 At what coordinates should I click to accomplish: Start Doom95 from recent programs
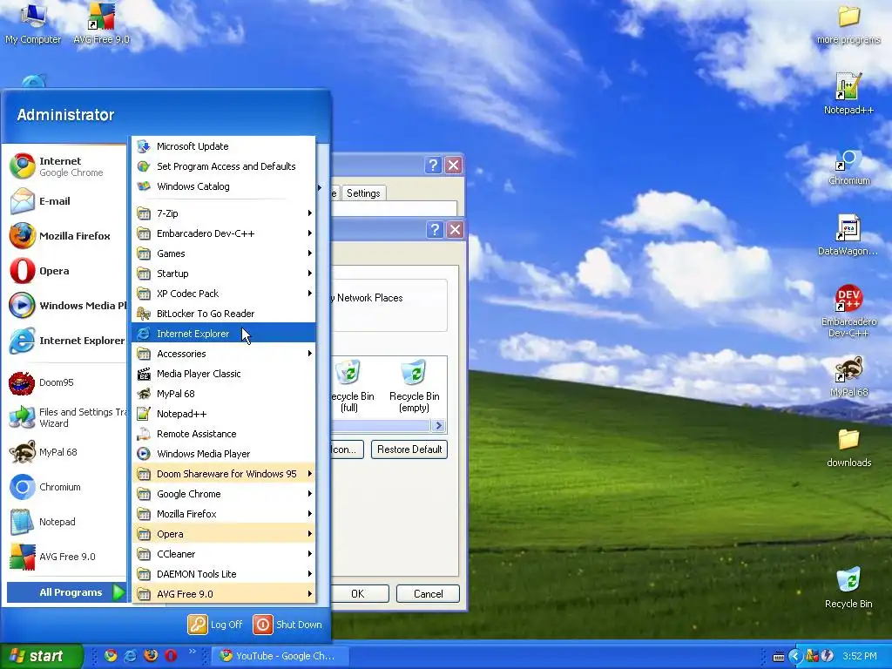tap(66, 382)
